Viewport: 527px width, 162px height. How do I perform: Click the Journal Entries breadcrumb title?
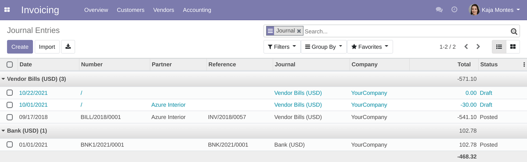point(33,31)
